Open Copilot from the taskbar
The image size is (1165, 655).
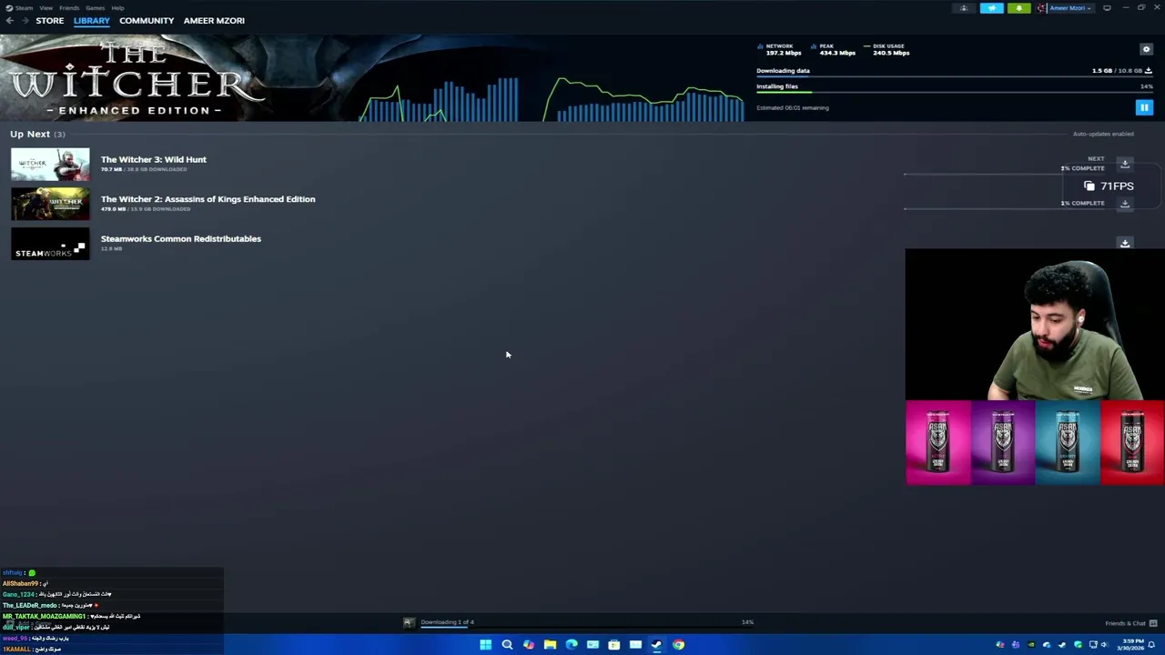(x=528, y=645)
